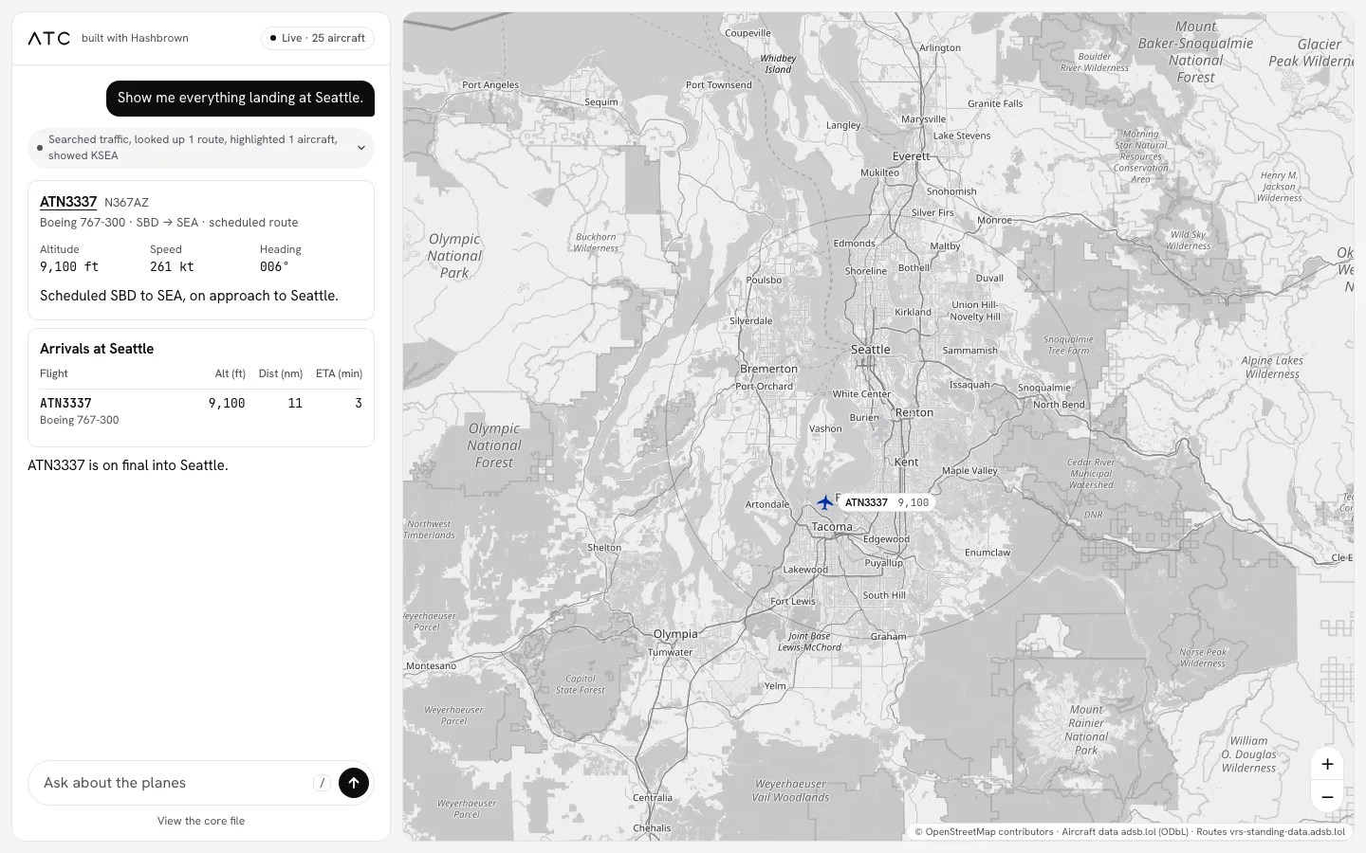Click the Everett city label on map
1366x853 pixels.
(912, 156)
